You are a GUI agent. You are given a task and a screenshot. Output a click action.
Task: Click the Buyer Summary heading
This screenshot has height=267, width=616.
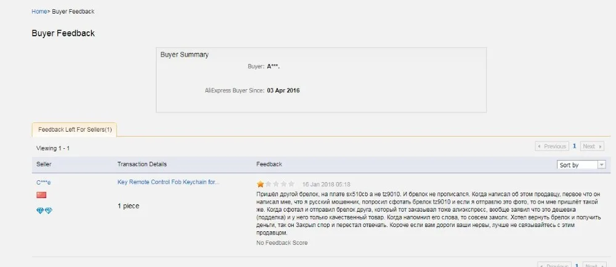[184, 55]
